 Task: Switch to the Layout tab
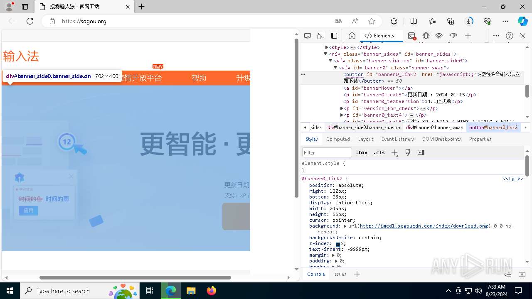click(x=365, y=139)
